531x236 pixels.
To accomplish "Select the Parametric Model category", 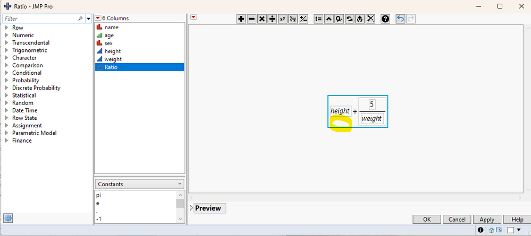I will click(x=34, y=133).
